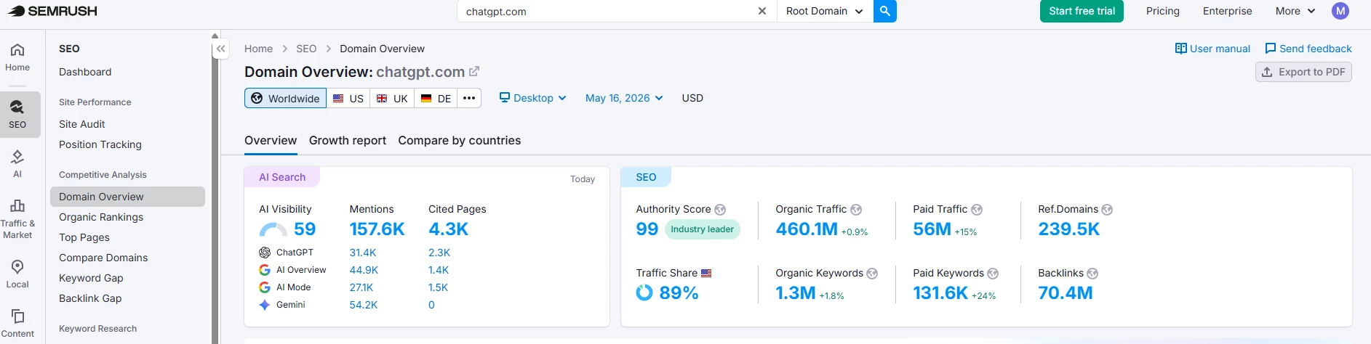
Task: Open Compare Domains in the menu
Action: coord(103,258)
